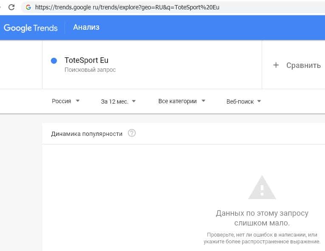Image resolution: width=325 pixels, height=251 pixels.
Task: Click the Поисковый запрос label
Action: point(90,70)
